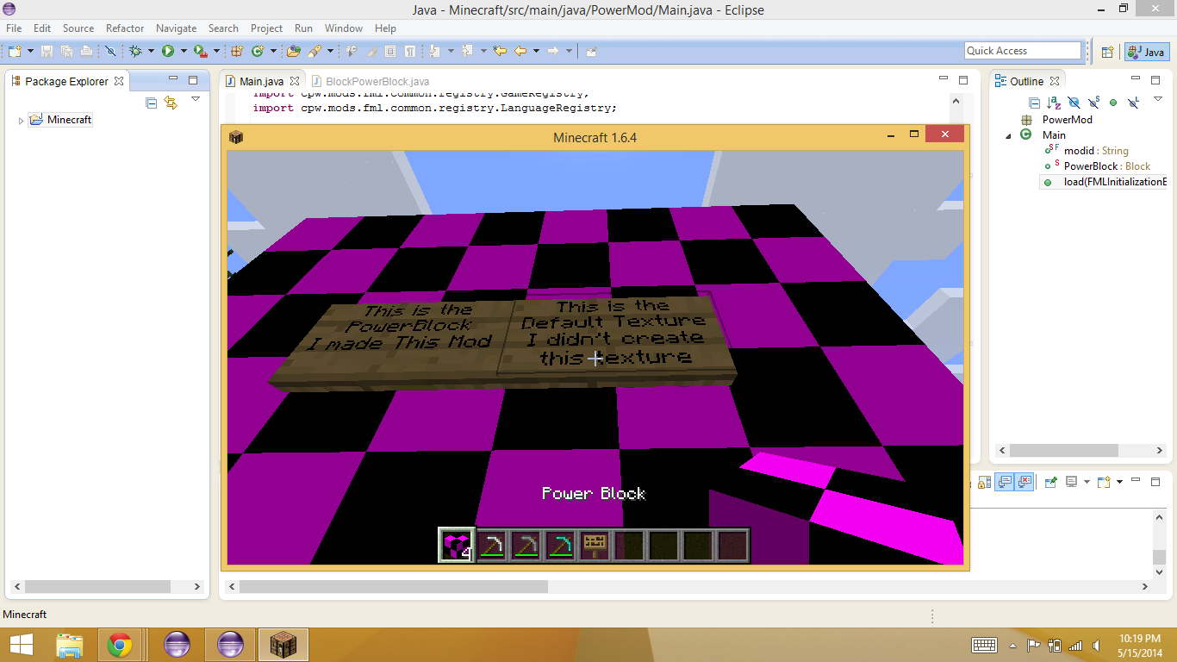
Task: Open Package Explorer view menu triangle
Action: click(x=195, y=99)
